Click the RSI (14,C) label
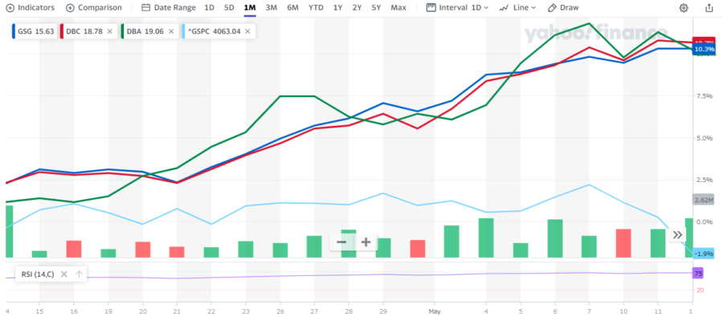Screen dimensions: 723x317 [x=38, y=274]
